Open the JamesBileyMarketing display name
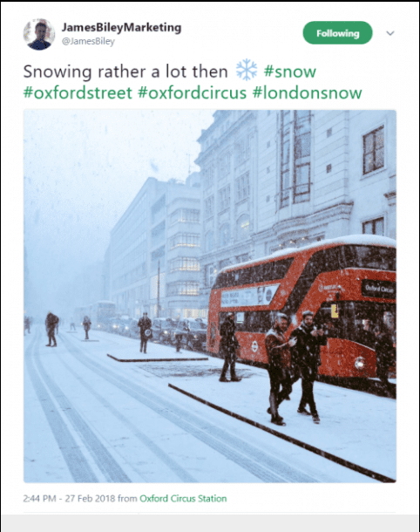 tap(121, 28)
